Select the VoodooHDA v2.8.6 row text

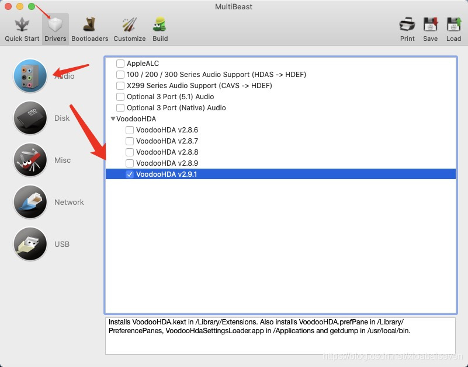click(x=167, y=130)
